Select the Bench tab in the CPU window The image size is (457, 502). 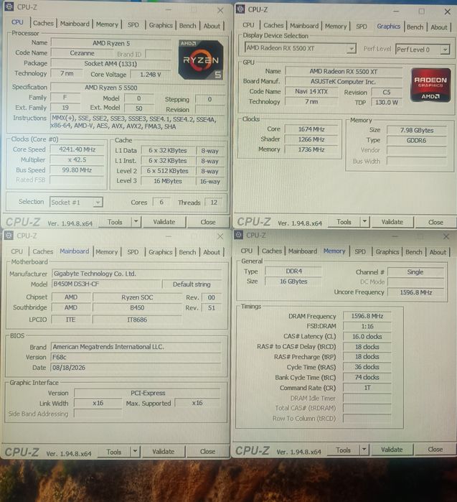(187, 26)
